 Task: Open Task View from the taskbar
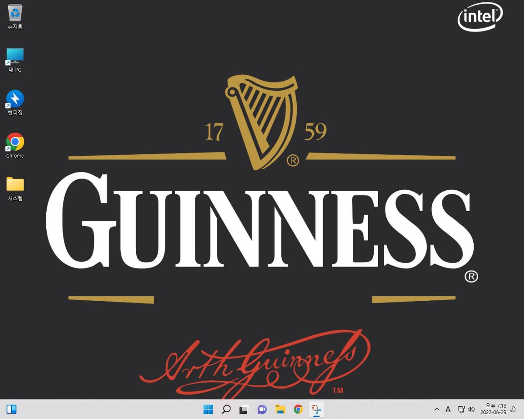(244, 409)
